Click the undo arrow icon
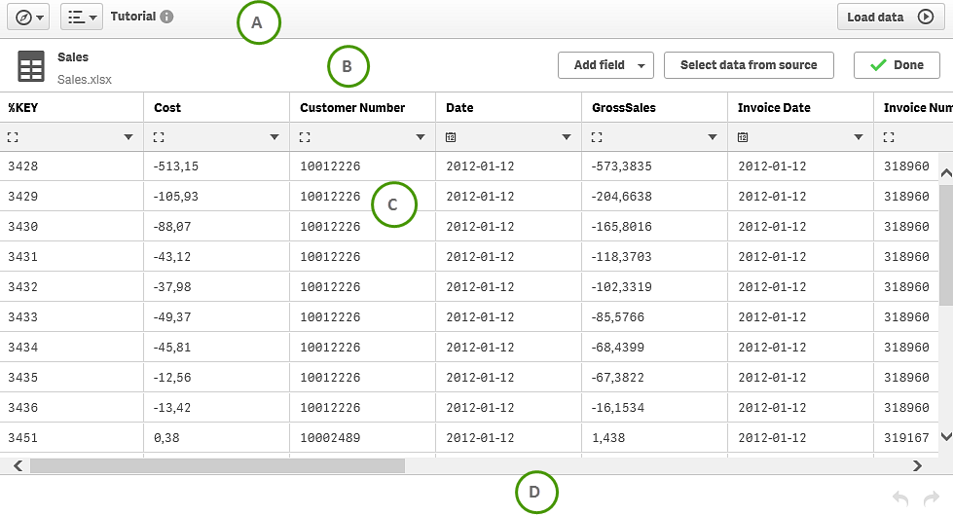Viewport: 953px width, 516px height. point(900,498)
